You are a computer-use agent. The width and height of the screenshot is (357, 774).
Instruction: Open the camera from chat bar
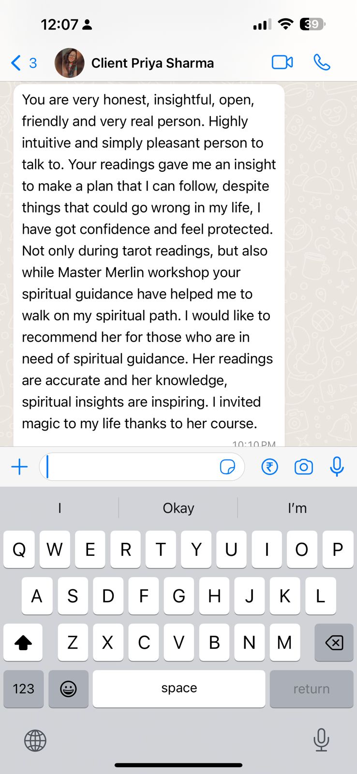tap(303, 467)
